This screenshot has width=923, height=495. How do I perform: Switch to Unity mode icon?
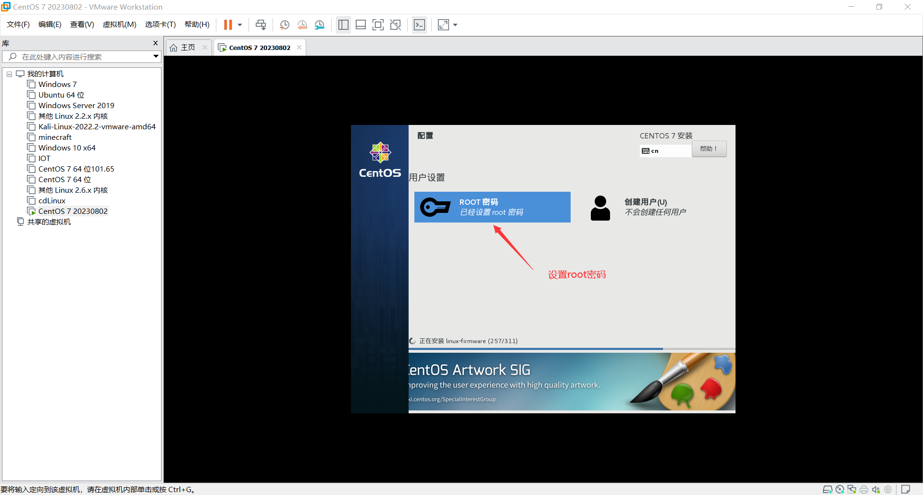pyautogui.click(x=396, y=25)
